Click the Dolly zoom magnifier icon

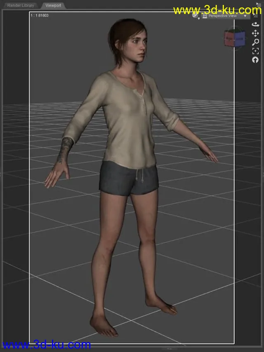tap(255, 42)
